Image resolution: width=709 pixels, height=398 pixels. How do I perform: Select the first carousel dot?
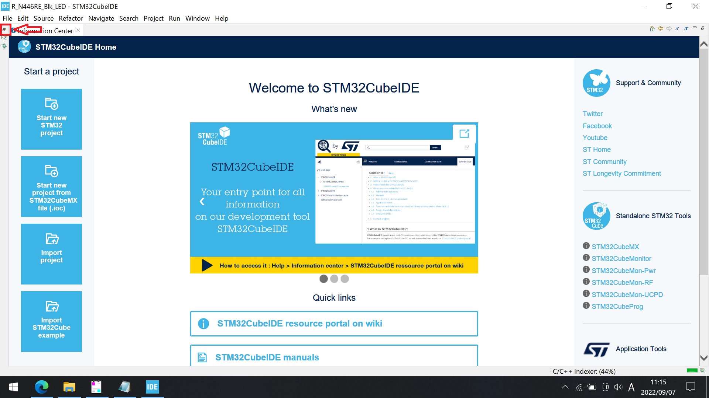323,279
